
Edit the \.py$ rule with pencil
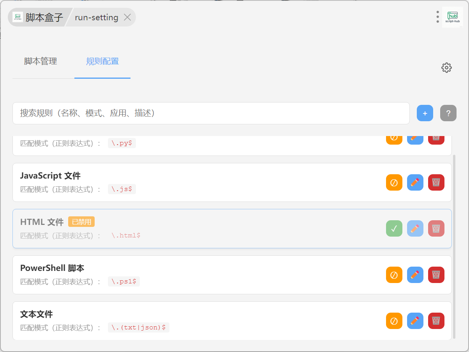click(x=415, y=140)
